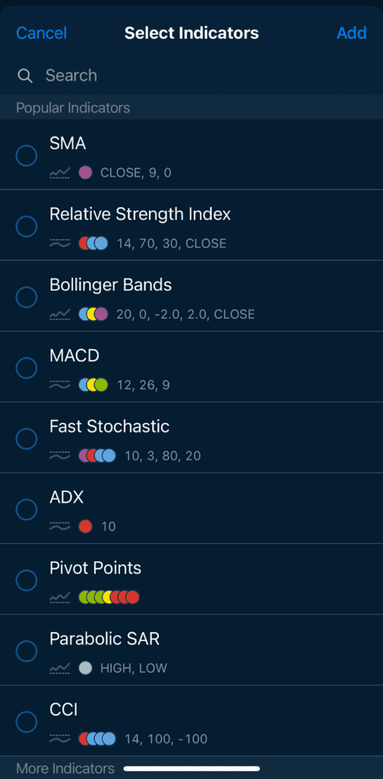The height and width of the screenshot is (779, 383).
Task: Click the Pivot Points overlay chart icon
Action: tap(59, 596)
